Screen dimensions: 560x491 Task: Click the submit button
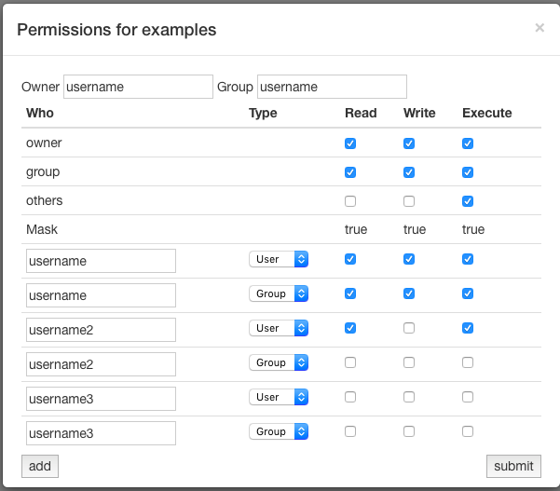[513, 466]
